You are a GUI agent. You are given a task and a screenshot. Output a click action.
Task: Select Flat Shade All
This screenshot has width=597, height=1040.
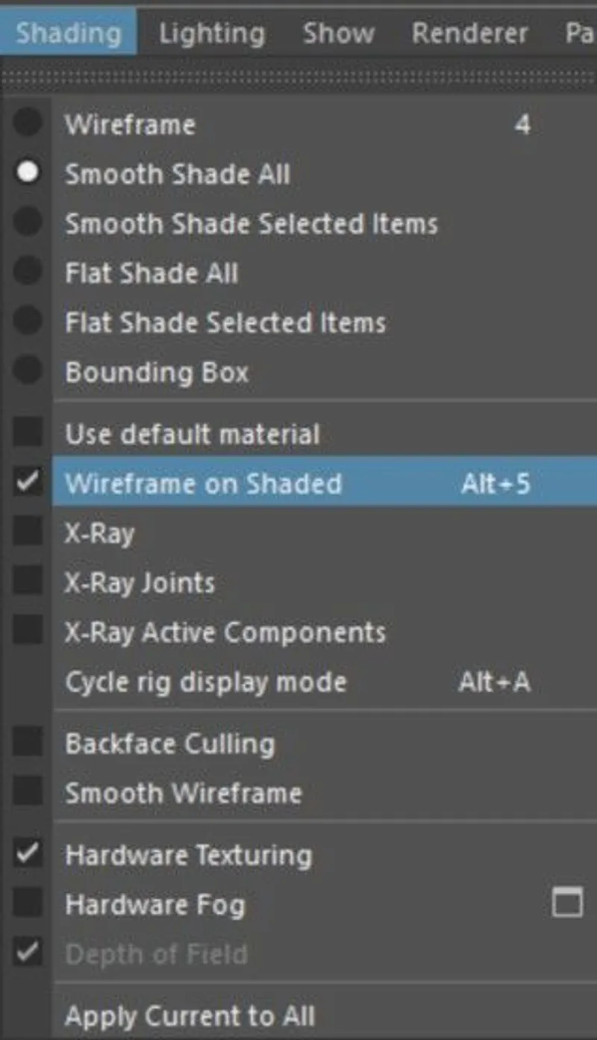point(151,273)
